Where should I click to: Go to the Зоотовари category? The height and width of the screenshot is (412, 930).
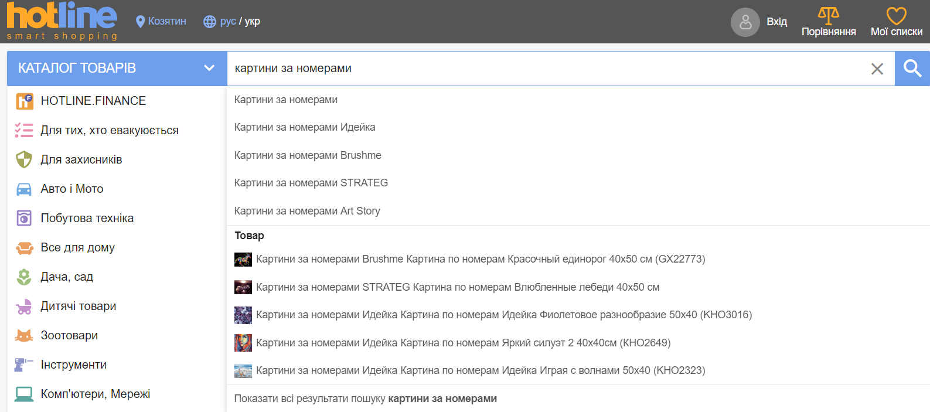[69, 335]
